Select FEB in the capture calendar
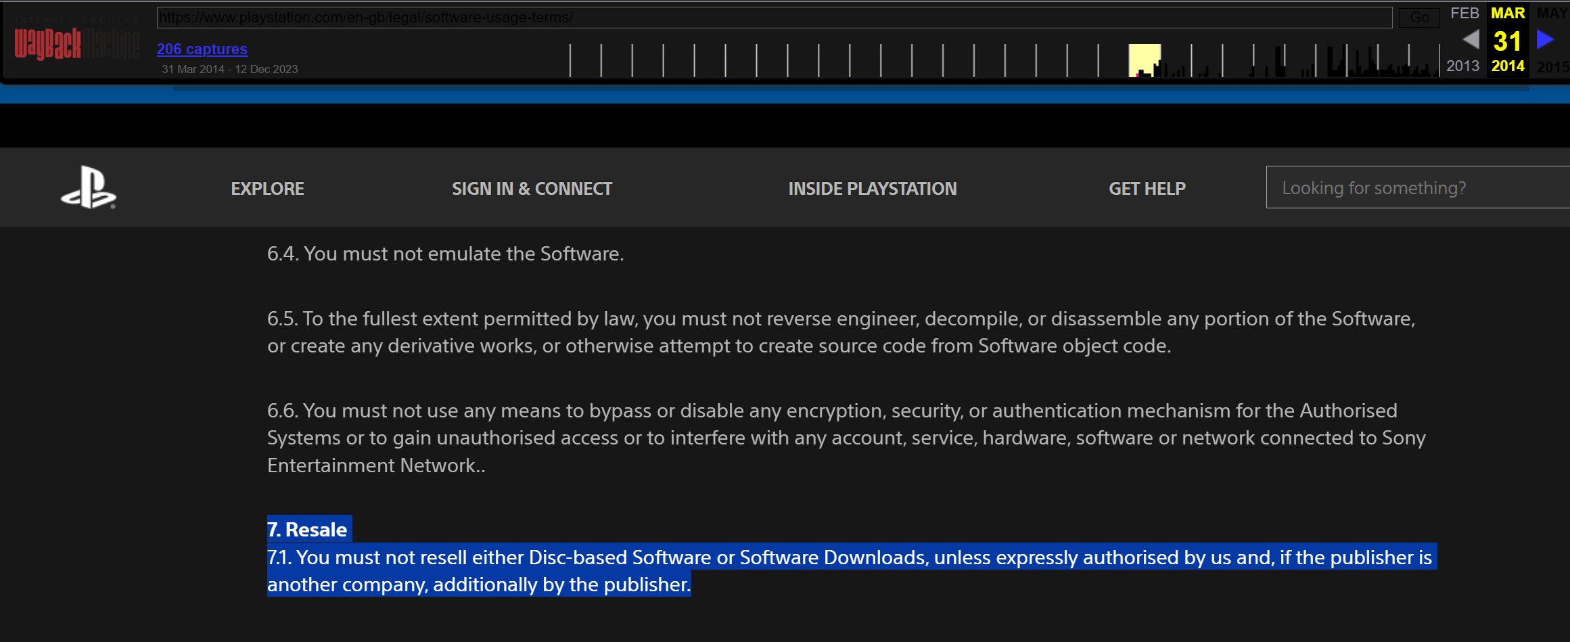The height and width of the screenshot is (642, 1570). tap(1464, 14)
